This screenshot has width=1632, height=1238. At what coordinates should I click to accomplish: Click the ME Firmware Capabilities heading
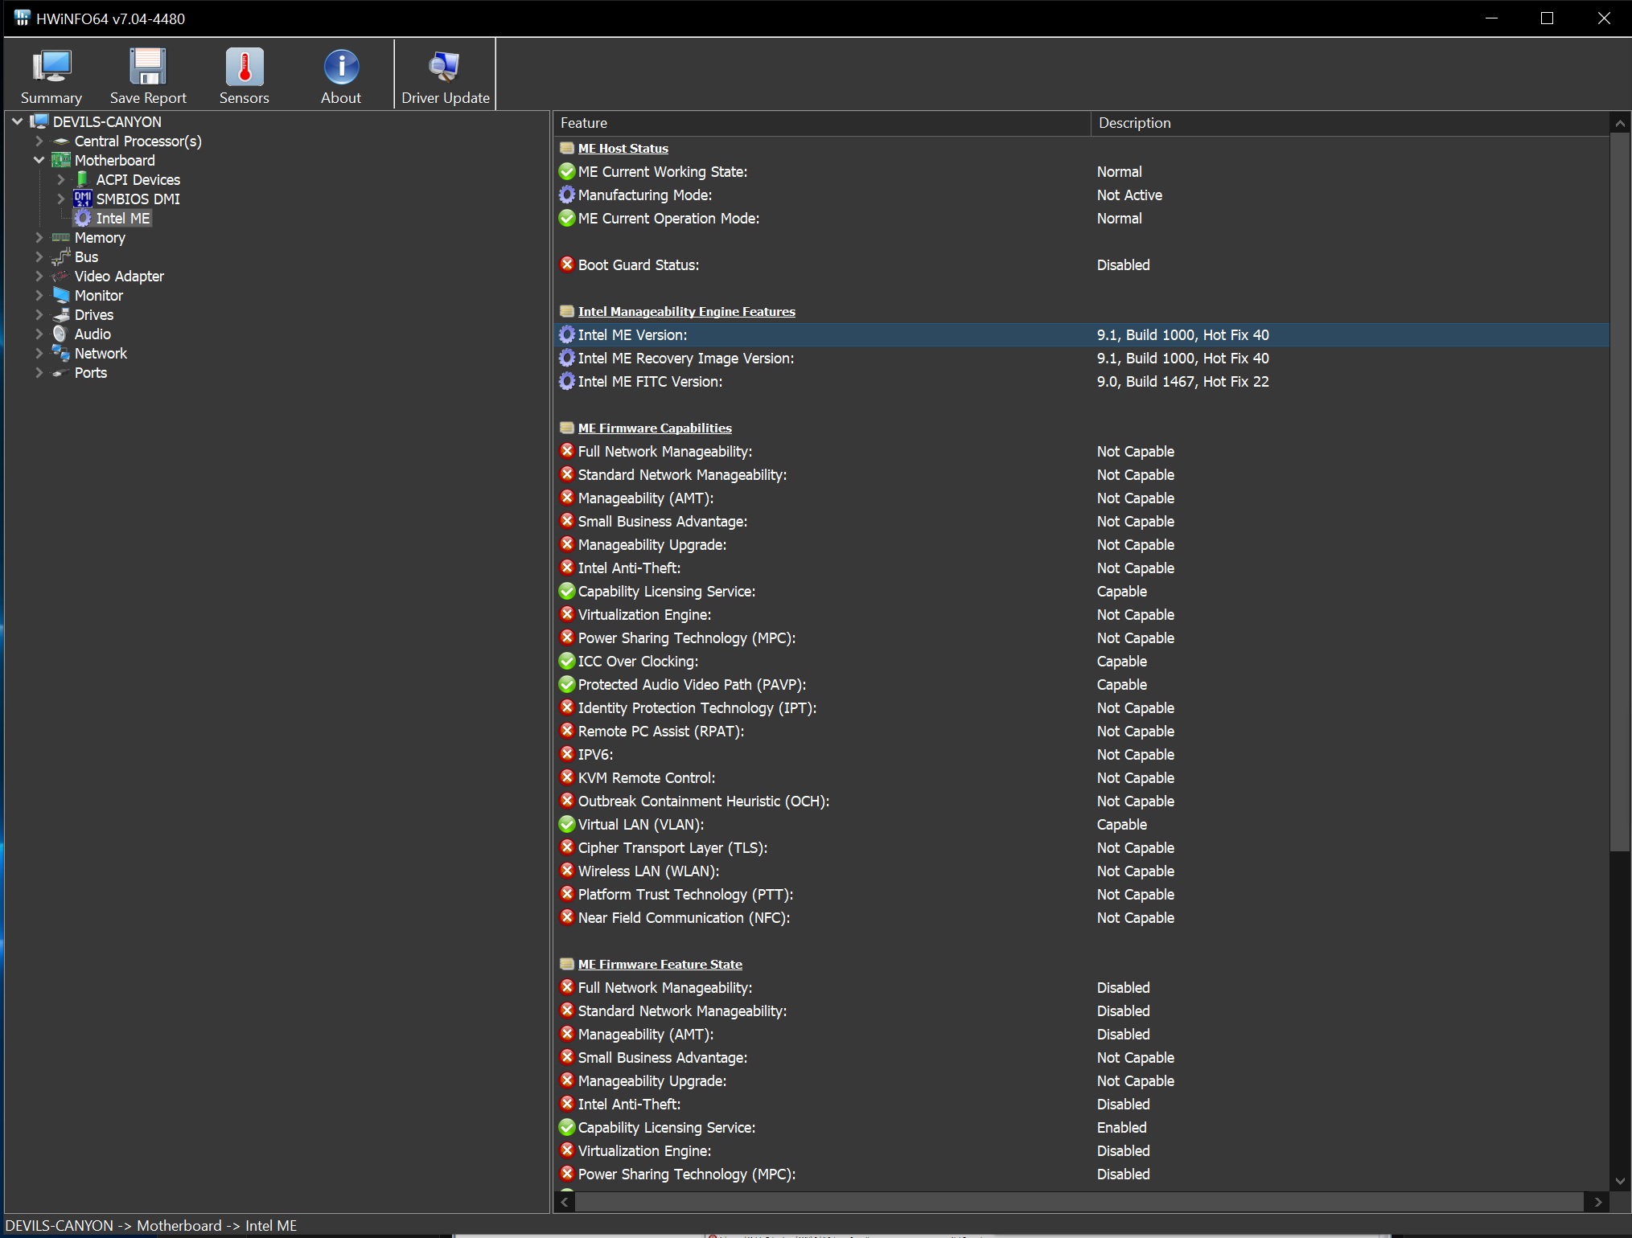point(655,428)
